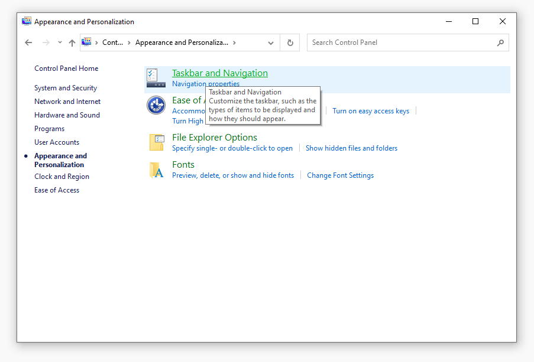Open Hardware and Sound category
The height and width of the screenshot is (362, 534).
[67, 115]
